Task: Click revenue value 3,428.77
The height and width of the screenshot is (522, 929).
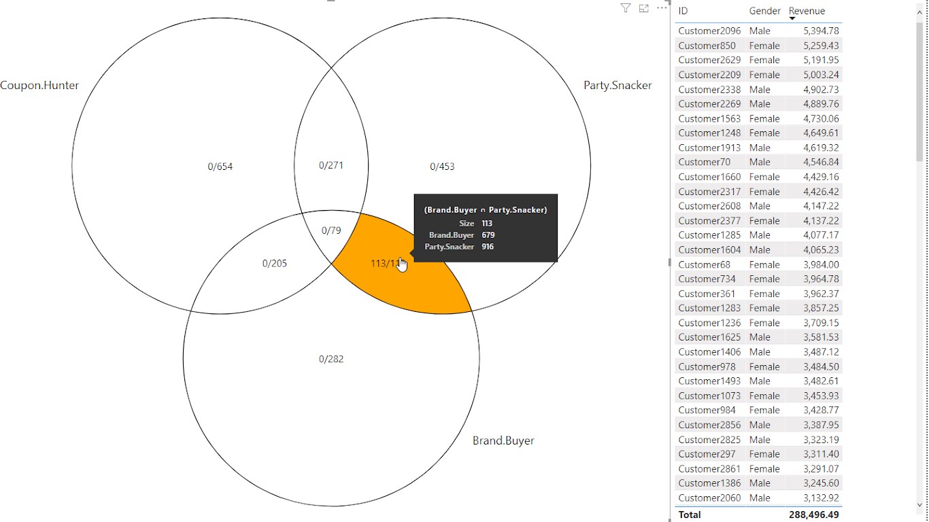Action: (821, 410)
